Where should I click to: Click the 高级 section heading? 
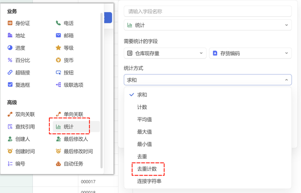[x=12, y=103]
